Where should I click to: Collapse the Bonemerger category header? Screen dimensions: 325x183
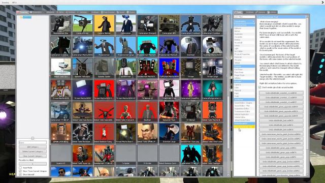point(244,124)
